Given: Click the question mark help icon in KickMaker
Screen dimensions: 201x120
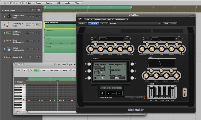Looking at the screenshot, I should point(184,94).
